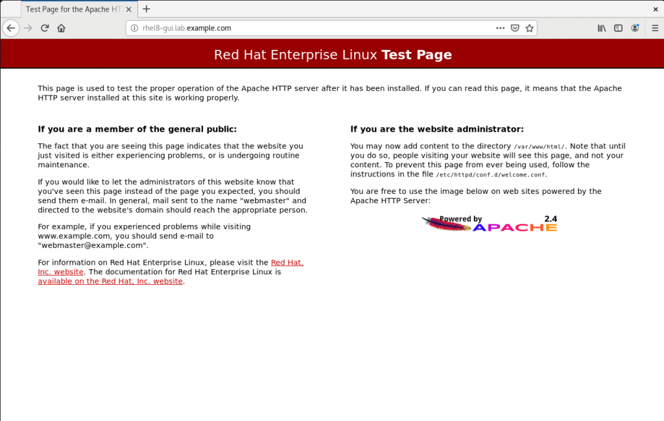Show site information icon in address bar

point(134,29)
